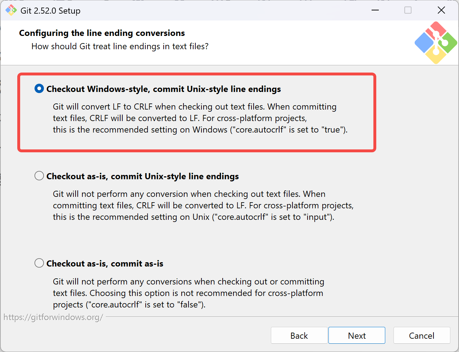Viewport: 459px width, 352px height.
Task: Click the line mentioning core.autocrlf set to "true"
Action: [x=200, y=130]
